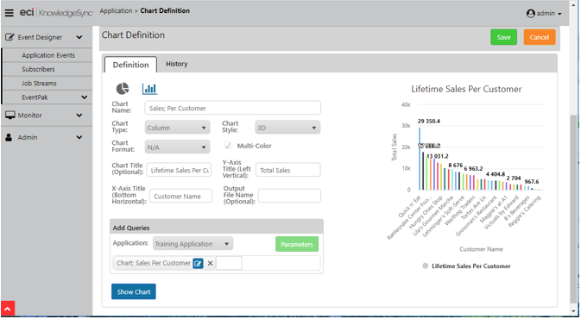Open the Chart Style dropdown
The height and width of the screenshot is (319, 581).
click(x=287, y=128)
